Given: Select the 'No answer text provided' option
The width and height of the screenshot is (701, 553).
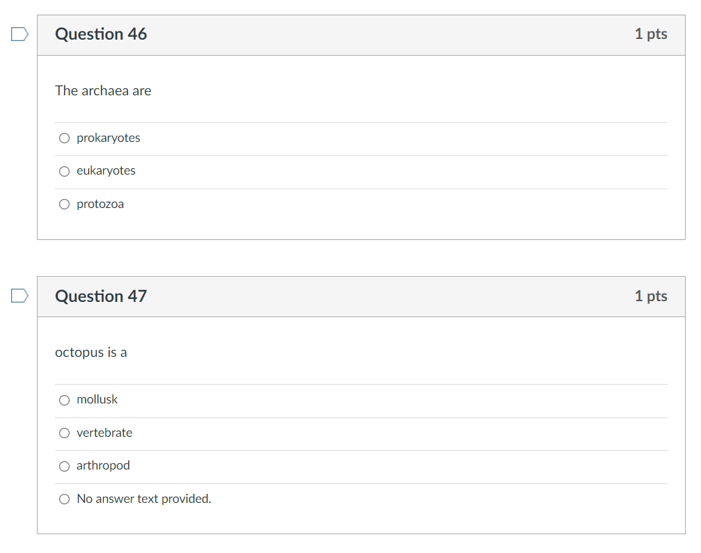Looking at the screenshot, I should [x=64, y=499].
